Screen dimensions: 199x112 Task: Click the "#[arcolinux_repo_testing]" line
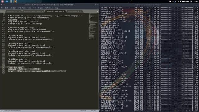pos(21,28)
